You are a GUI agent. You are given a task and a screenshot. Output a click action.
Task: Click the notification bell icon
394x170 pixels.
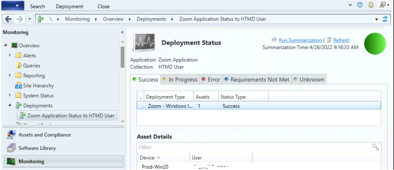pos(371,5)
